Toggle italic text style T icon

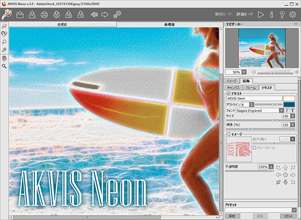point(287,111)
